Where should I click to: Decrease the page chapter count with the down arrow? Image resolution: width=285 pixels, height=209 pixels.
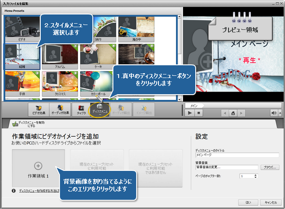click(x=255, y=177)
